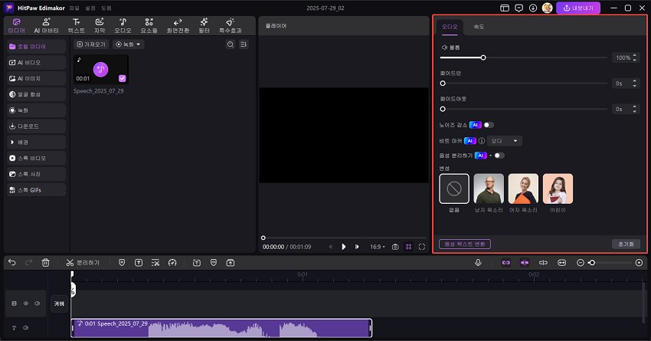Image resolution: width=651 pixels, height=341 pixels.
Task: Open the 녹화 record dropdown in media panel
Action: click(x=129, y=44)
